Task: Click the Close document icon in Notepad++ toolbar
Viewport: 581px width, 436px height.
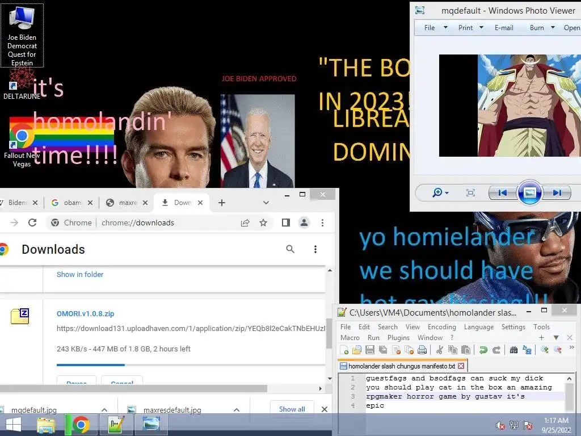Action: (396, 350)
